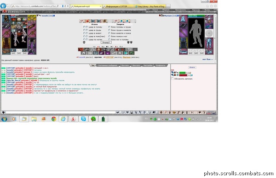The image size is (276, 178).
Task: Click the helmet slot on left character
Action: point(6,19)
